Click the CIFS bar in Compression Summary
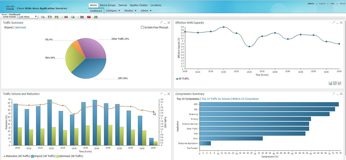This screenshot has height=160, width=346. 269,104
